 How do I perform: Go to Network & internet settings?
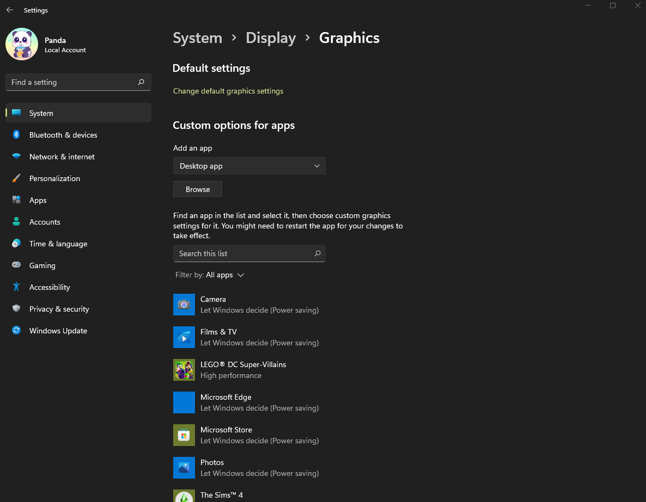pos(62,157)
